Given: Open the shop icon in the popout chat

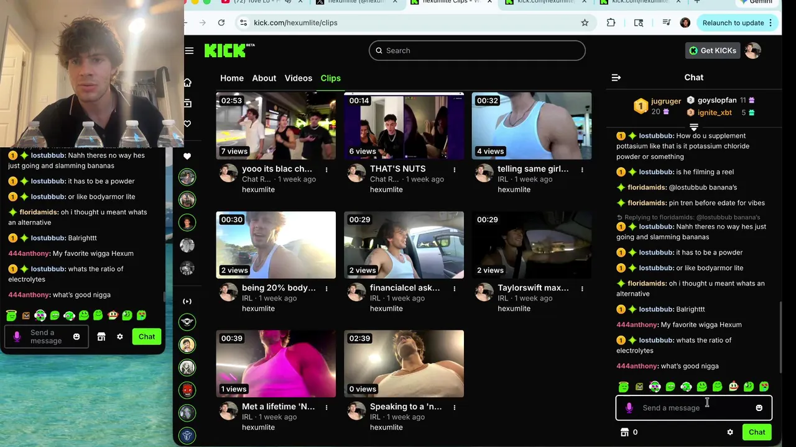Looking at the screenshot, I should click(x=101, y=336).
